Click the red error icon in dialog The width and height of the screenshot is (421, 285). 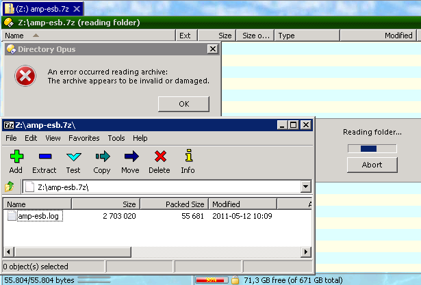pos(25,76)
